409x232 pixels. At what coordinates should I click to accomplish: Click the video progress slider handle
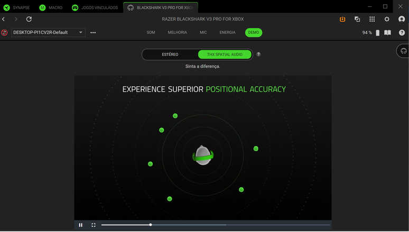pyautogui.click(x=151, y=225)
